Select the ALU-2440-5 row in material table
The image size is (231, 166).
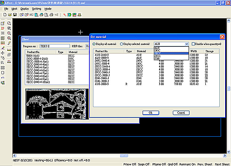pos(156,55)
